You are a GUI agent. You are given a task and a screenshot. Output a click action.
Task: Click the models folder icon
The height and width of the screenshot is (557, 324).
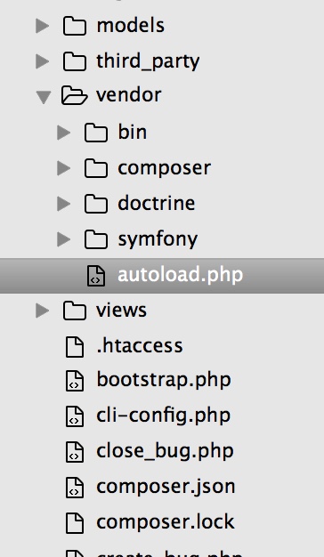75,26
